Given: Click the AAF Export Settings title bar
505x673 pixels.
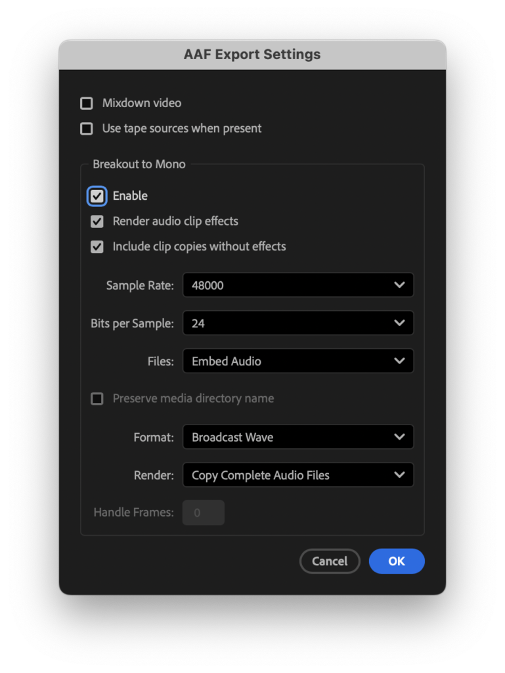Looking at the screenshot, I should (x=252, y=55).
